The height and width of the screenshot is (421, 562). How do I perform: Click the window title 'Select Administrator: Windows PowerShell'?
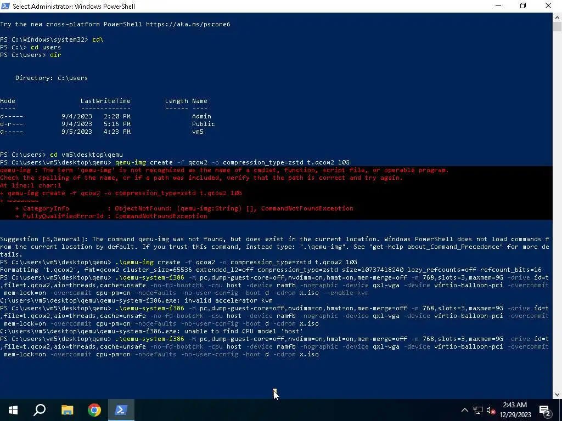coord(74,7)
